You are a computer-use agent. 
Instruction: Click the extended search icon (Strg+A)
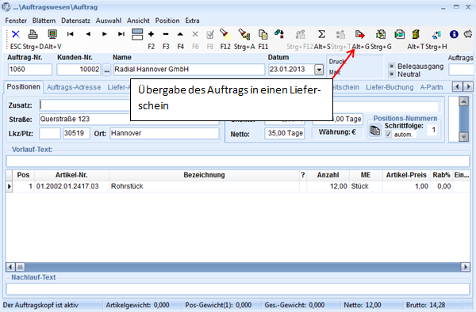point(244,34)
